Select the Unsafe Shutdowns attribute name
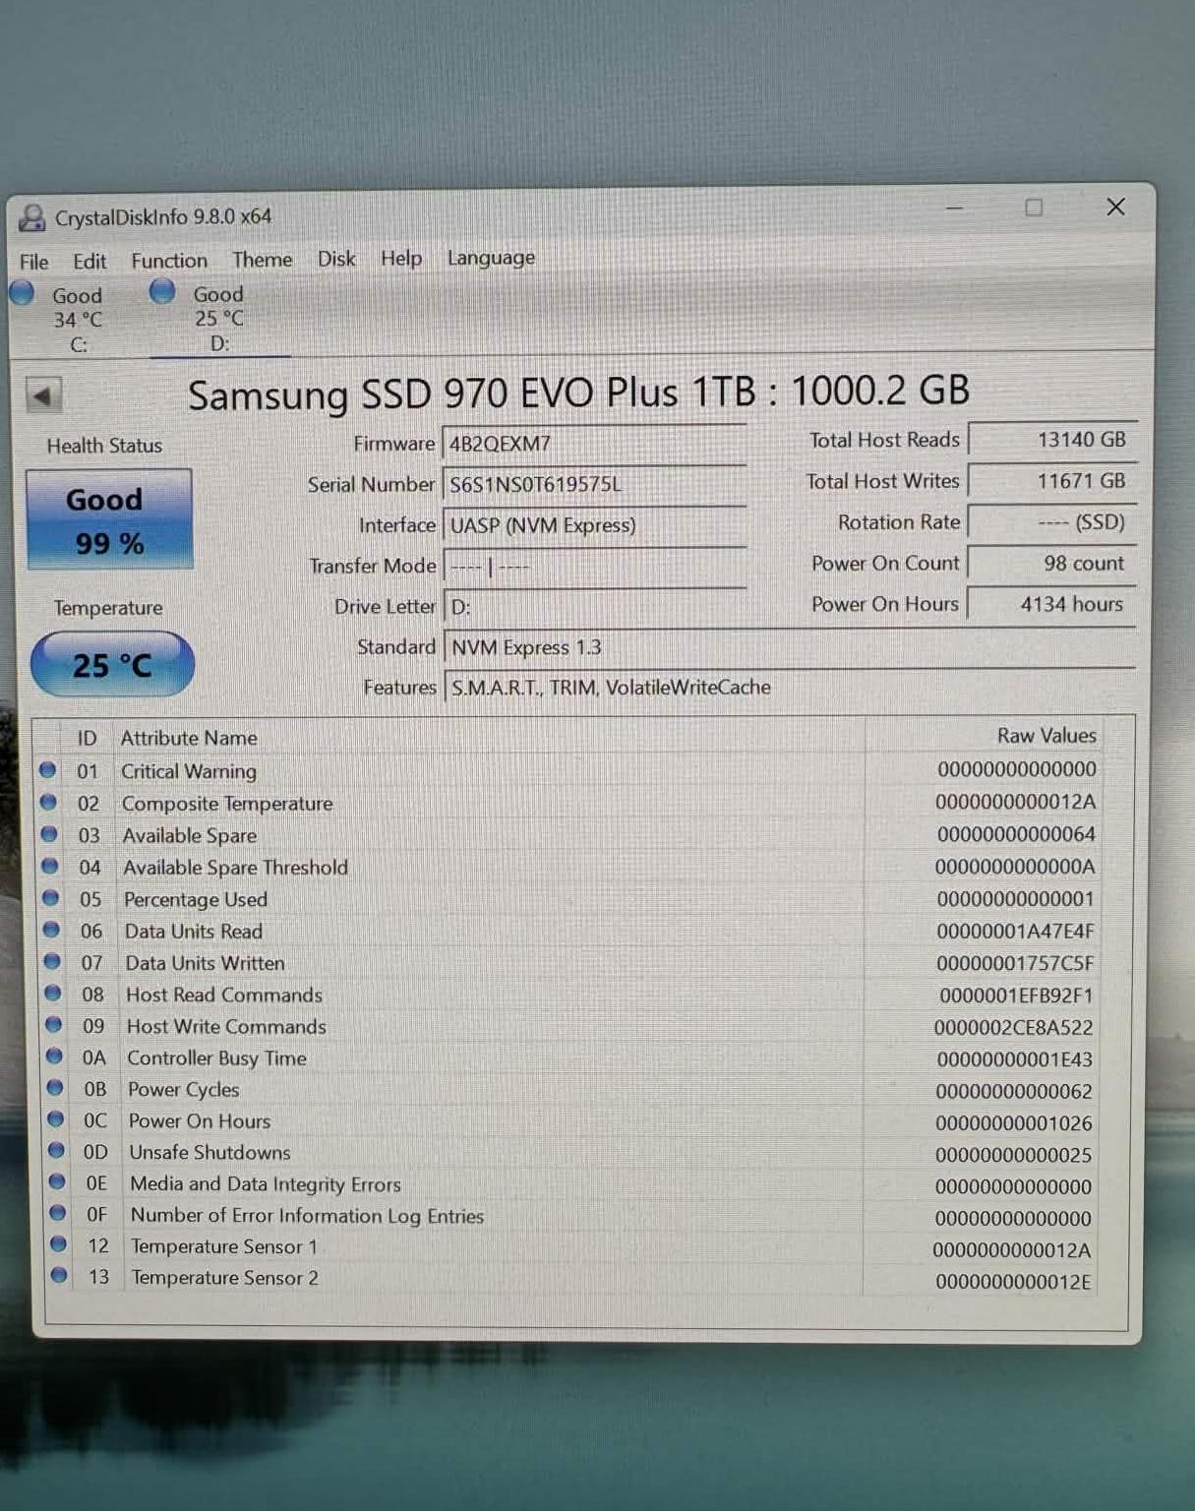The image size is (1195, 1511). click(209, 1152)
